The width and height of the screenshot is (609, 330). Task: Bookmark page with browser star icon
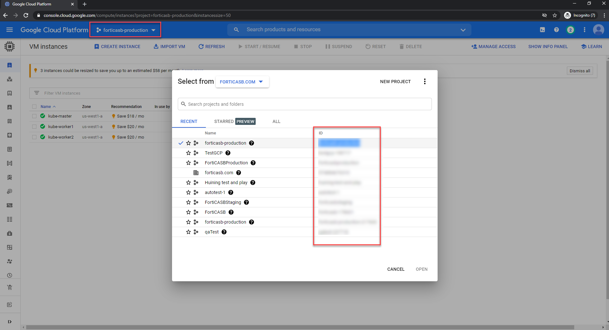pos(555,15)
